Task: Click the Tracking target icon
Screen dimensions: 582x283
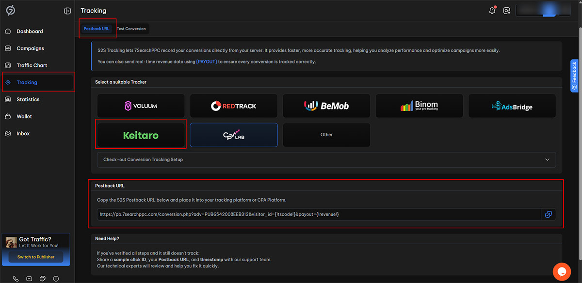Action: coord(8,82)
